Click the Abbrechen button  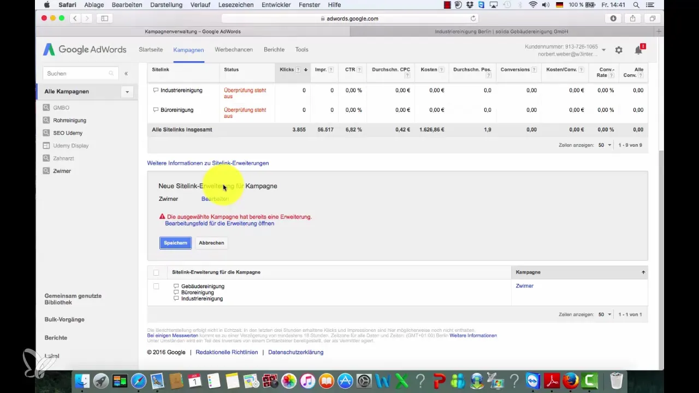click(x=211, y=243)
